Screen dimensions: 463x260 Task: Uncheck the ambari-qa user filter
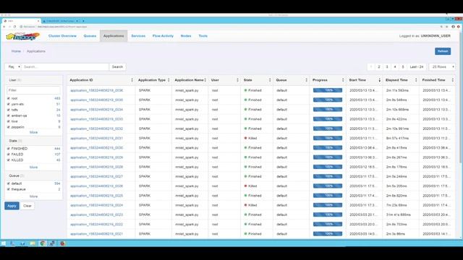8,116
